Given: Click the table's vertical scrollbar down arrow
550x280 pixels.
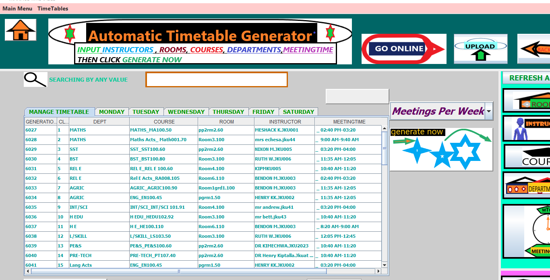Looking at the screenshot, I should (x=385, y=265).
